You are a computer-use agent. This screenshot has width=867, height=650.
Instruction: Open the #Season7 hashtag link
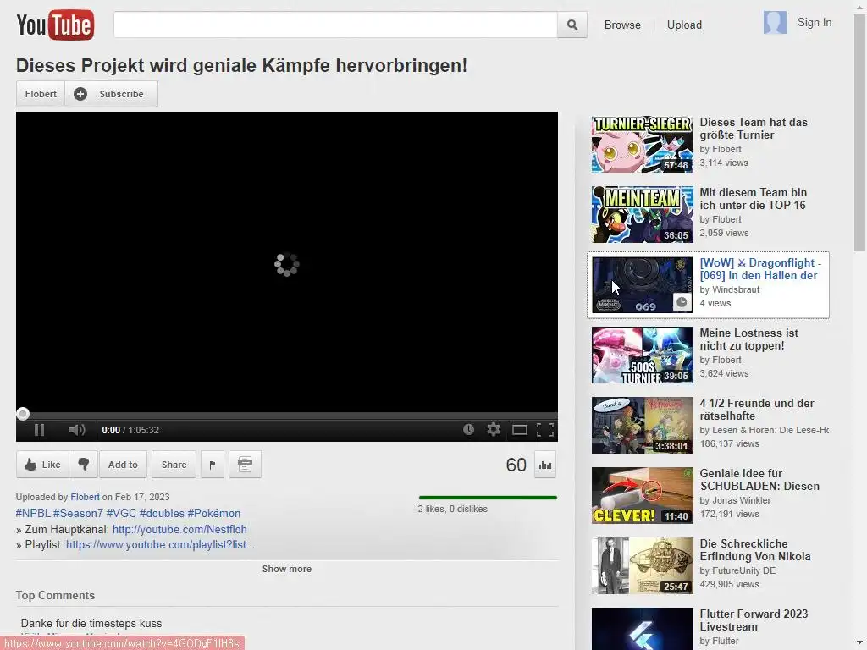pos(78,513)
